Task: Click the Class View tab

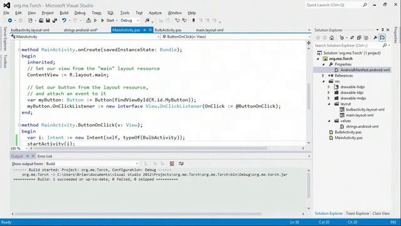Action: [381, 213]
